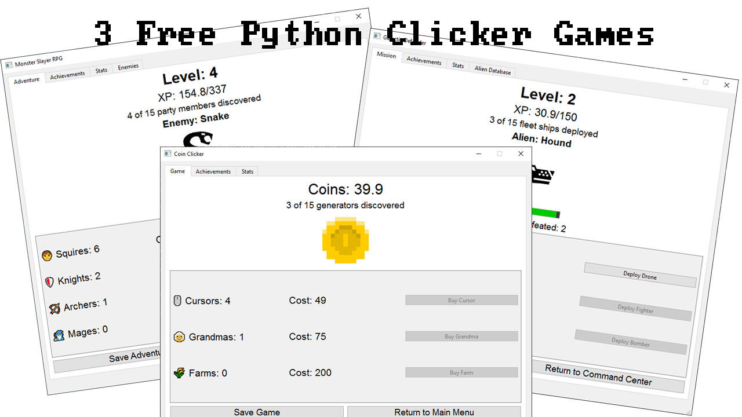Click the corn icon next to Farms
742x417 pixels.
[x=180, y=372]
